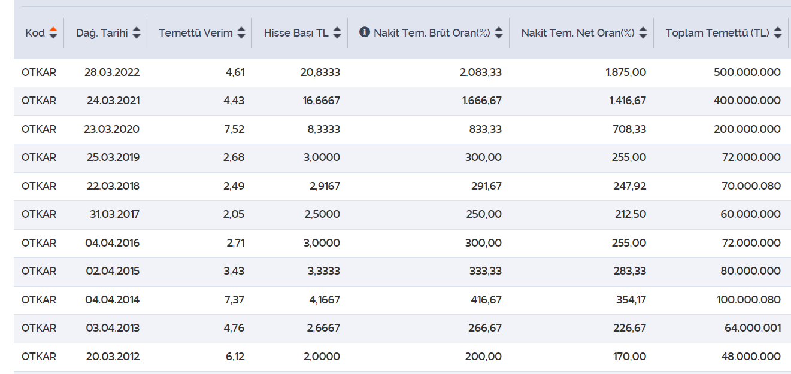The height and width of the screenshot is (374, 791).
Task: Select the net rate 1.416,67
Action: [x=628, y=101]
